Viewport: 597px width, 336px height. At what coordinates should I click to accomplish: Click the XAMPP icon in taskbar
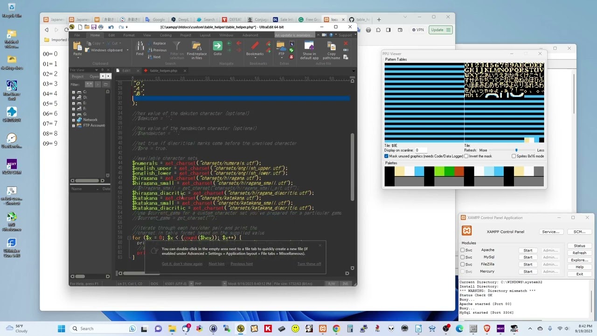323,329
